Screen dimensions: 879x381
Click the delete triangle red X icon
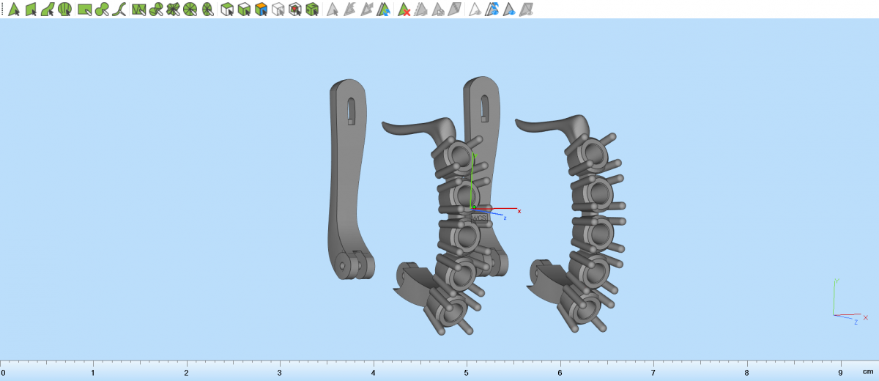coord(404,10)
